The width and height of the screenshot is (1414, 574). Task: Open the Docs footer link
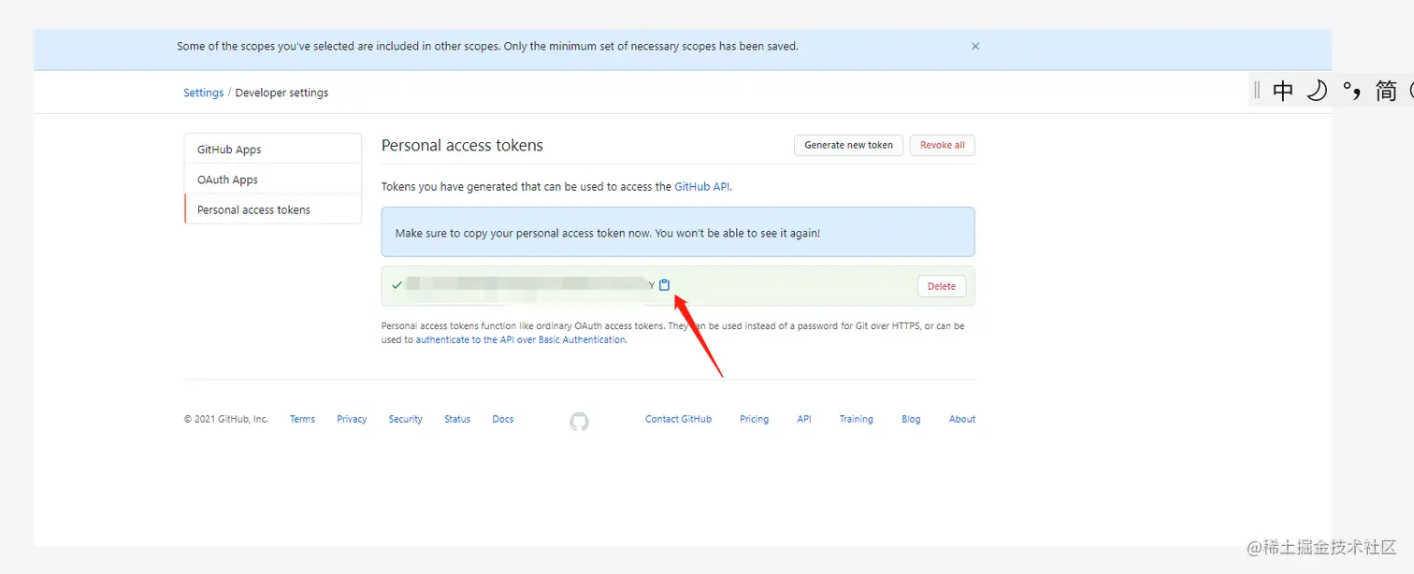point(503,419)
